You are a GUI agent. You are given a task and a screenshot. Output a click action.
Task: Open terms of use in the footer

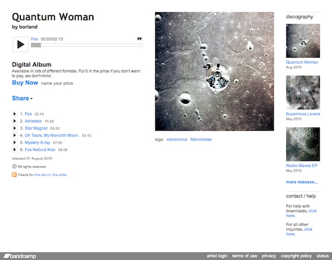[245, 256]
